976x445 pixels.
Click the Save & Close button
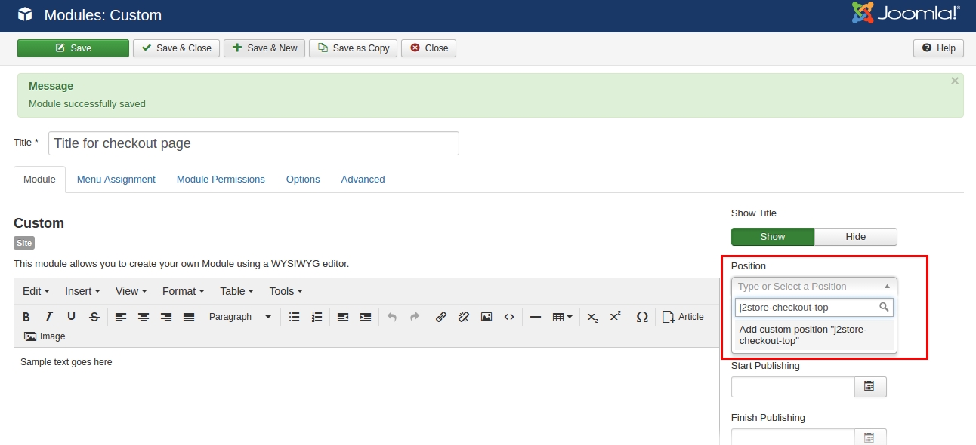click(177, 48)
